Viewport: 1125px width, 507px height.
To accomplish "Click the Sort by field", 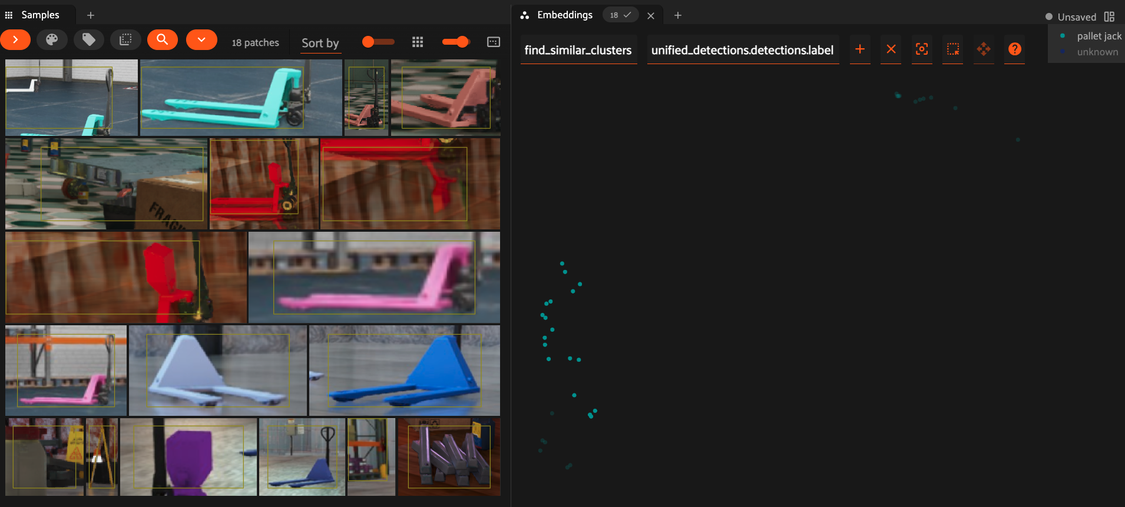I will [x=320, y=43].
